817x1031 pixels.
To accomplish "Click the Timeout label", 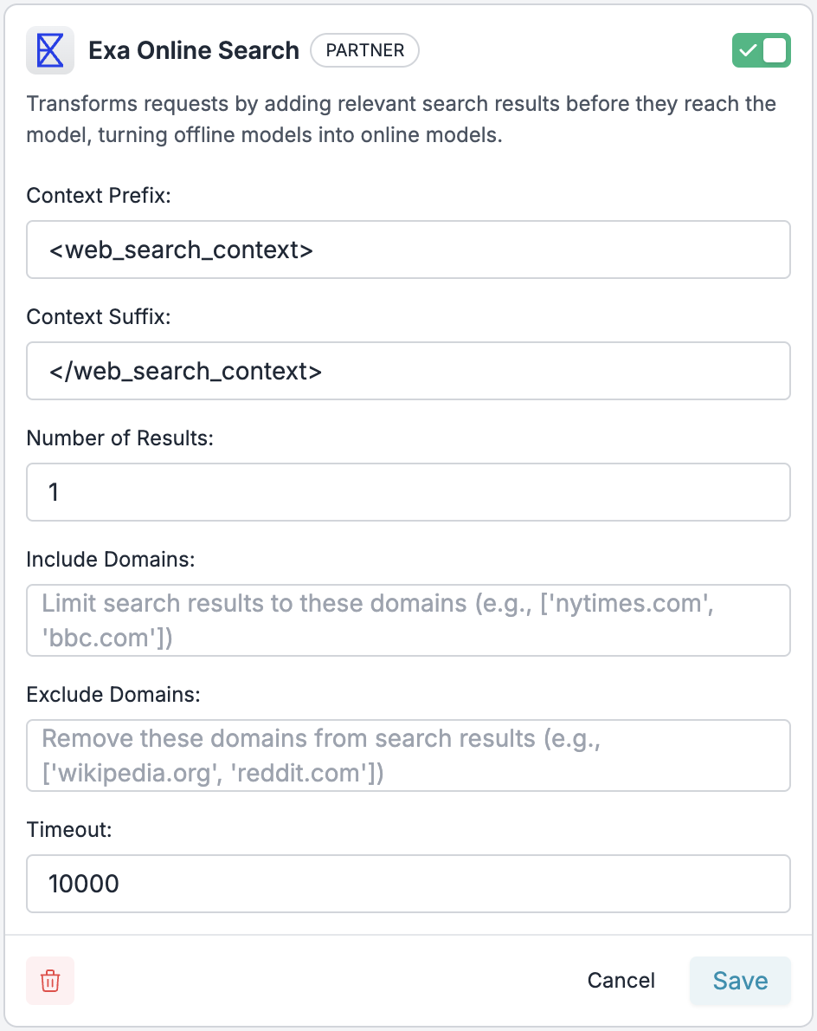I will pos(69,830).
